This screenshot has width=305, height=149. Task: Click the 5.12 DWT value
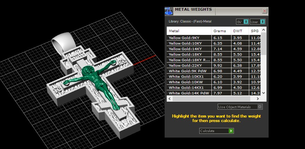click(x=237, y=93)
